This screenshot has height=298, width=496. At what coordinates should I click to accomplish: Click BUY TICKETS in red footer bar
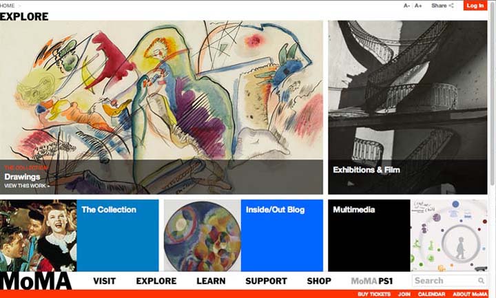tap(374, 294)
